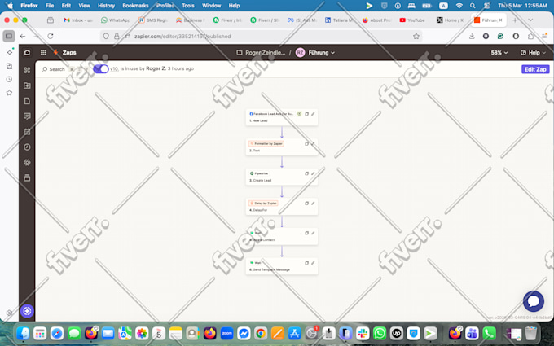This screenshot has width=554, height=346.
Task: Open the Help dropdown menu
Action: coord(534,53)
